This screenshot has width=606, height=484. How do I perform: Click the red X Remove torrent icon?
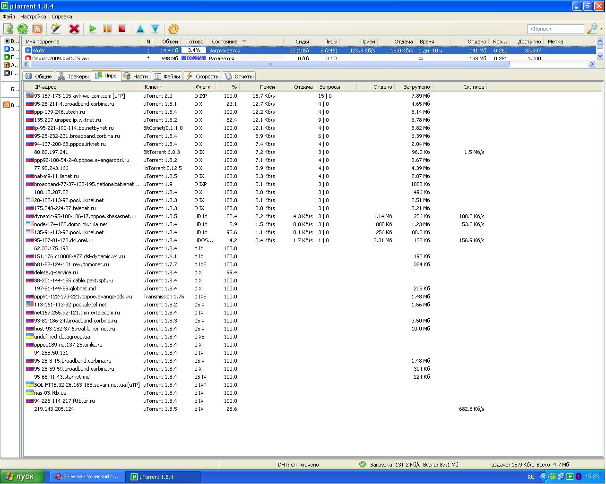[x=74, y=29]
